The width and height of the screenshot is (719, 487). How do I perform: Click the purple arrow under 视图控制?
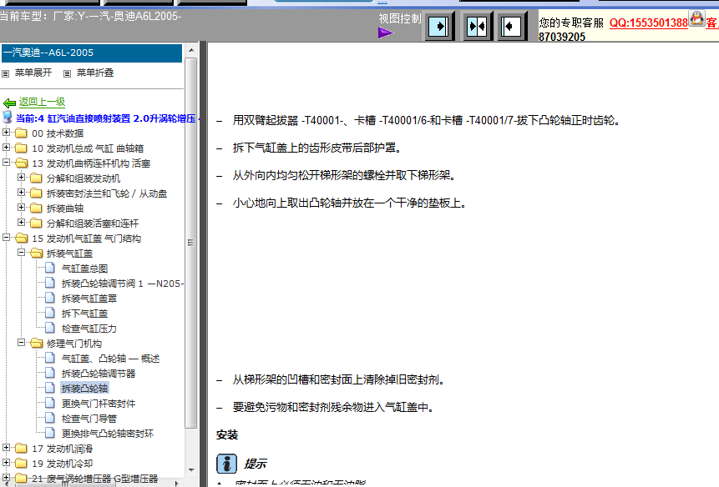386,33
